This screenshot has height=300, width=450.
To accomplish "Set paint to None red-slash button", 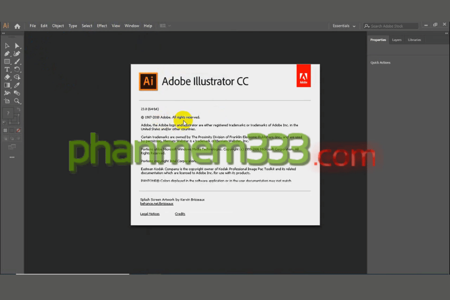I will pyautogui.click(x=18, y=130).
